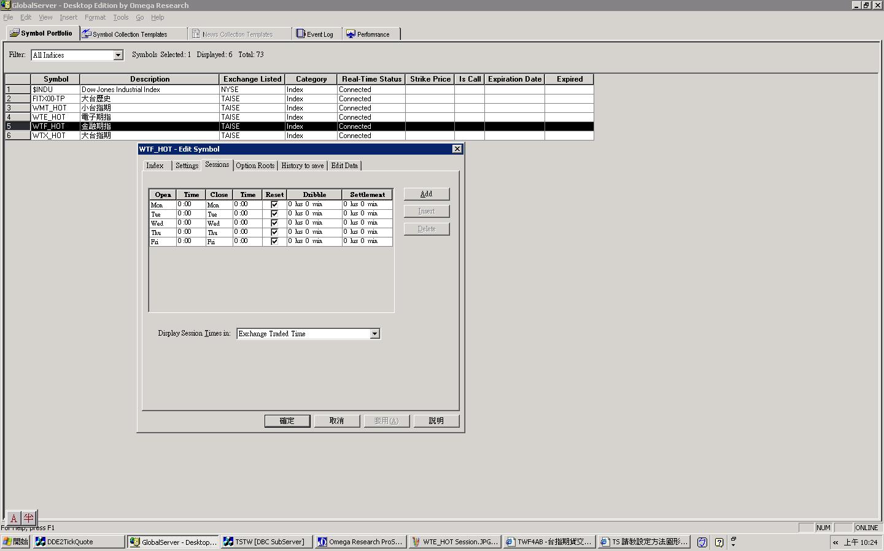Toggle Reset checkbox for Mon session
The image size is (884, 551).
pyautogui.click(x=274, y=204)
